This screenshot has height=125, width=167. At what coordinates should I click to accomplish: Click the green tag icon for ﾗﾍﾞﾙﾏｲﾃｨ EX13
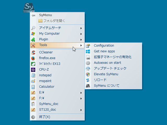click(33, 64)
